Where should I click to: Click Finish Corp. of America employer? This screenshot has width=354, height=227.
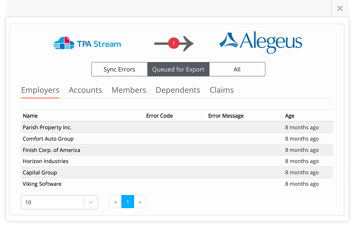click(51, 150)
